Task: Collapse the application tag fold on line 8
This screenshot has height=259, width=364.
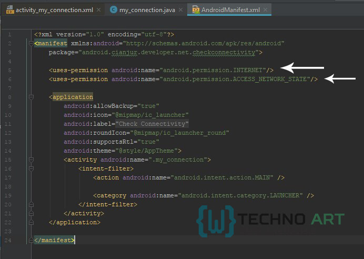Action: point(31,97)
